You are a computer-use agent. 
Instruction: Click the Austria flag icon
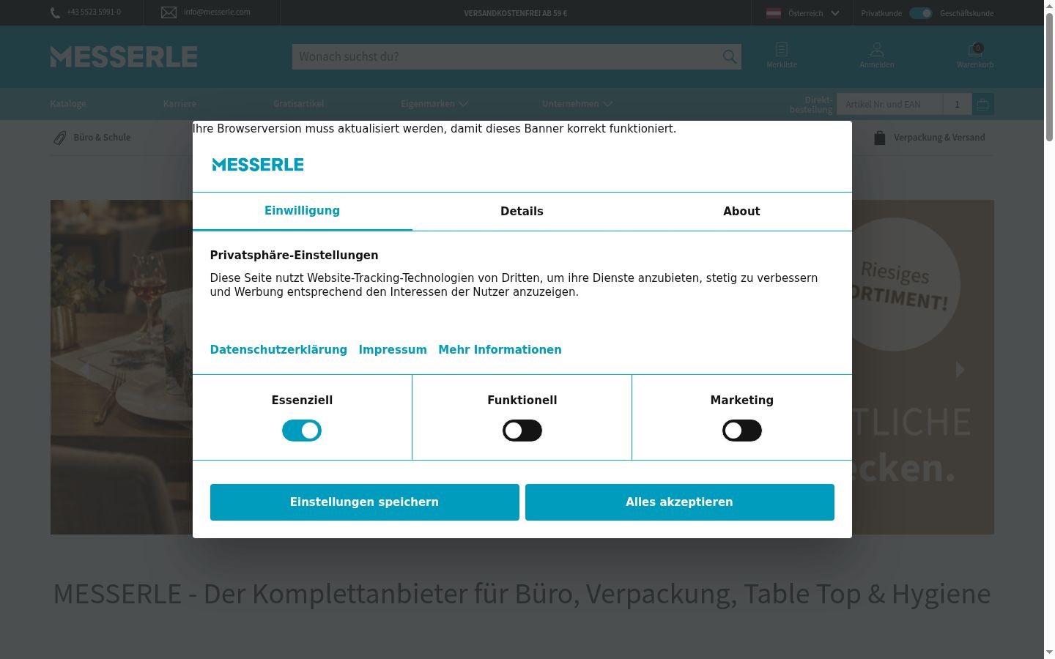coord(774,13)
